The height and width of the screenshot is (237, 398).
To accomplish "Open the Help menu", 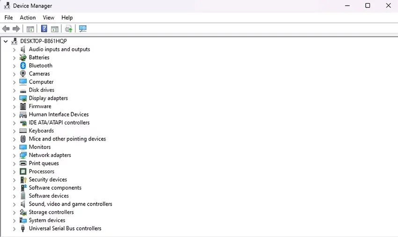I will point(67,17).
